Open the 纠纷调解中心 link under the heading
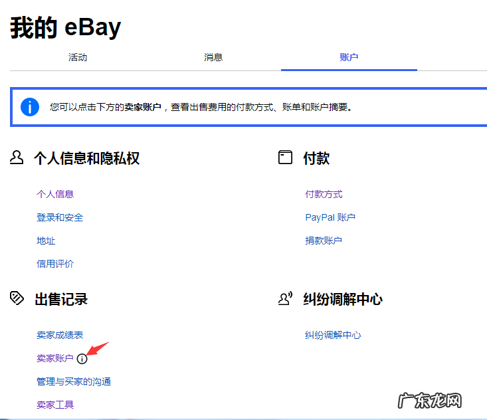The height and width of the screenshot is (420, 487). tap(333, 335)
